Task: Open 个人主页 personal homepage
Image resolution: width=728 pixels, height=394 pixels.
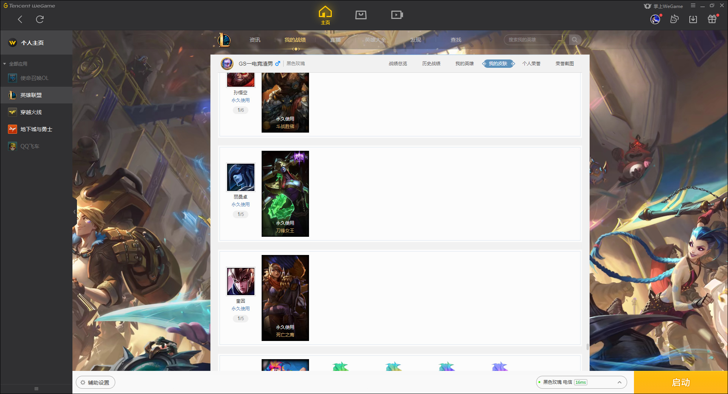Action: [36, 43]
